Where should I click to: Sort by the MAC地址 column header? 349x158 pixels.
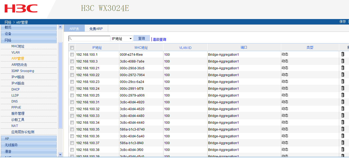141,48
